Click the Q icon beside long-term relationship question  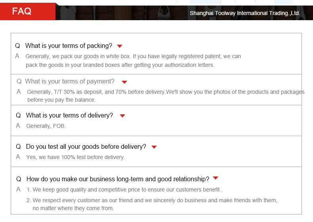pyautogui.click(x=19, y=179)
